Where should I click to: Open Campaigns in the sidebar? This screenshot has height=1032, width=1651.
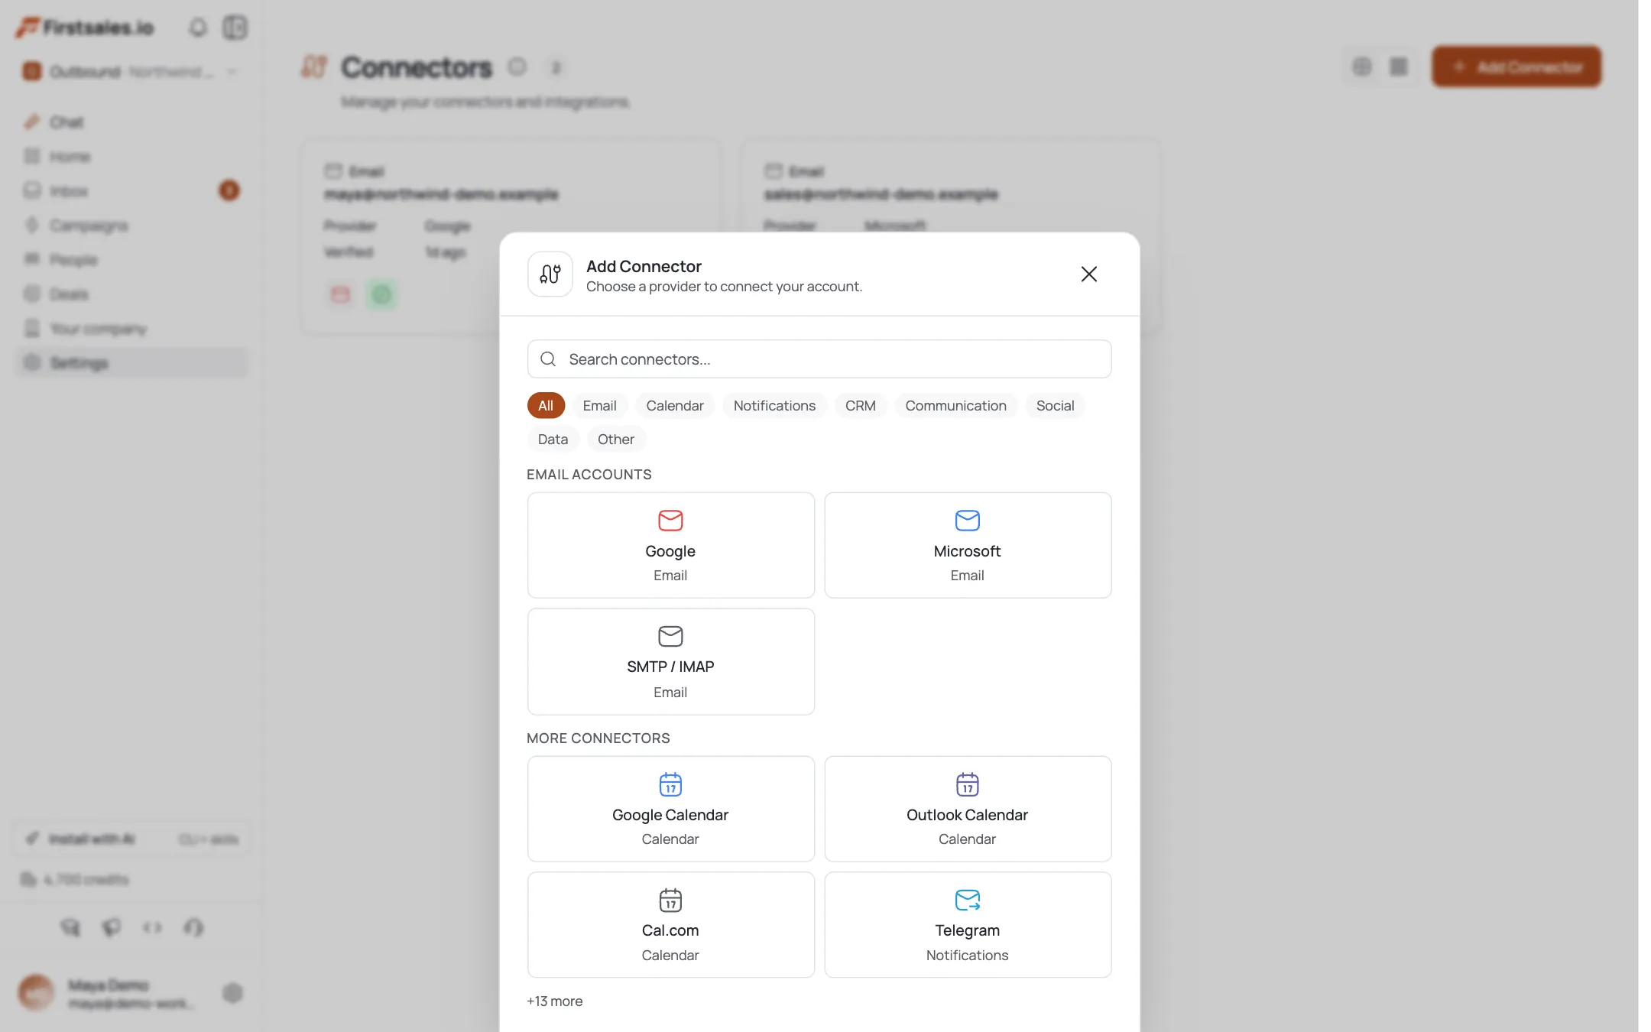(131, 226)
